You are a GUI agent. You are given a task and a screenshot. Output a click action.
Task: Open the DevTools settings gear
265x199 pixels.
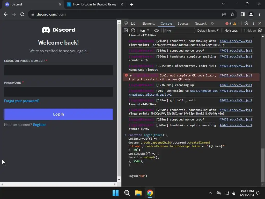pyautogui.click(x=246, y=24)
